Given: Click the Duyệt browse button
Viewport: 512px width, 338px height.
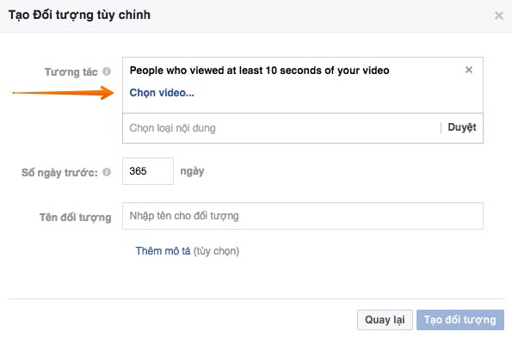Looking at the screenshot, I should (x=462, y=127).
